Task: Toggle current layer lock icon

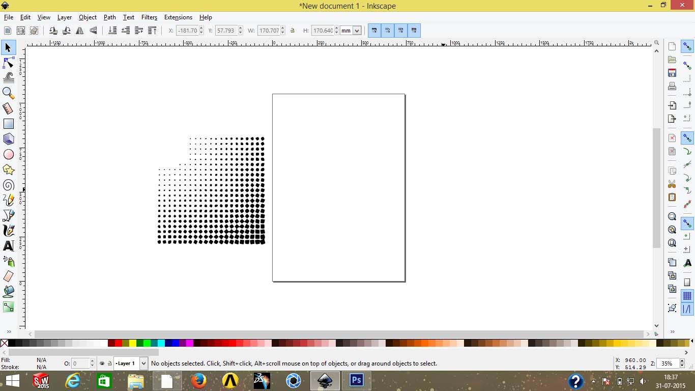Action: click(109, 364)
